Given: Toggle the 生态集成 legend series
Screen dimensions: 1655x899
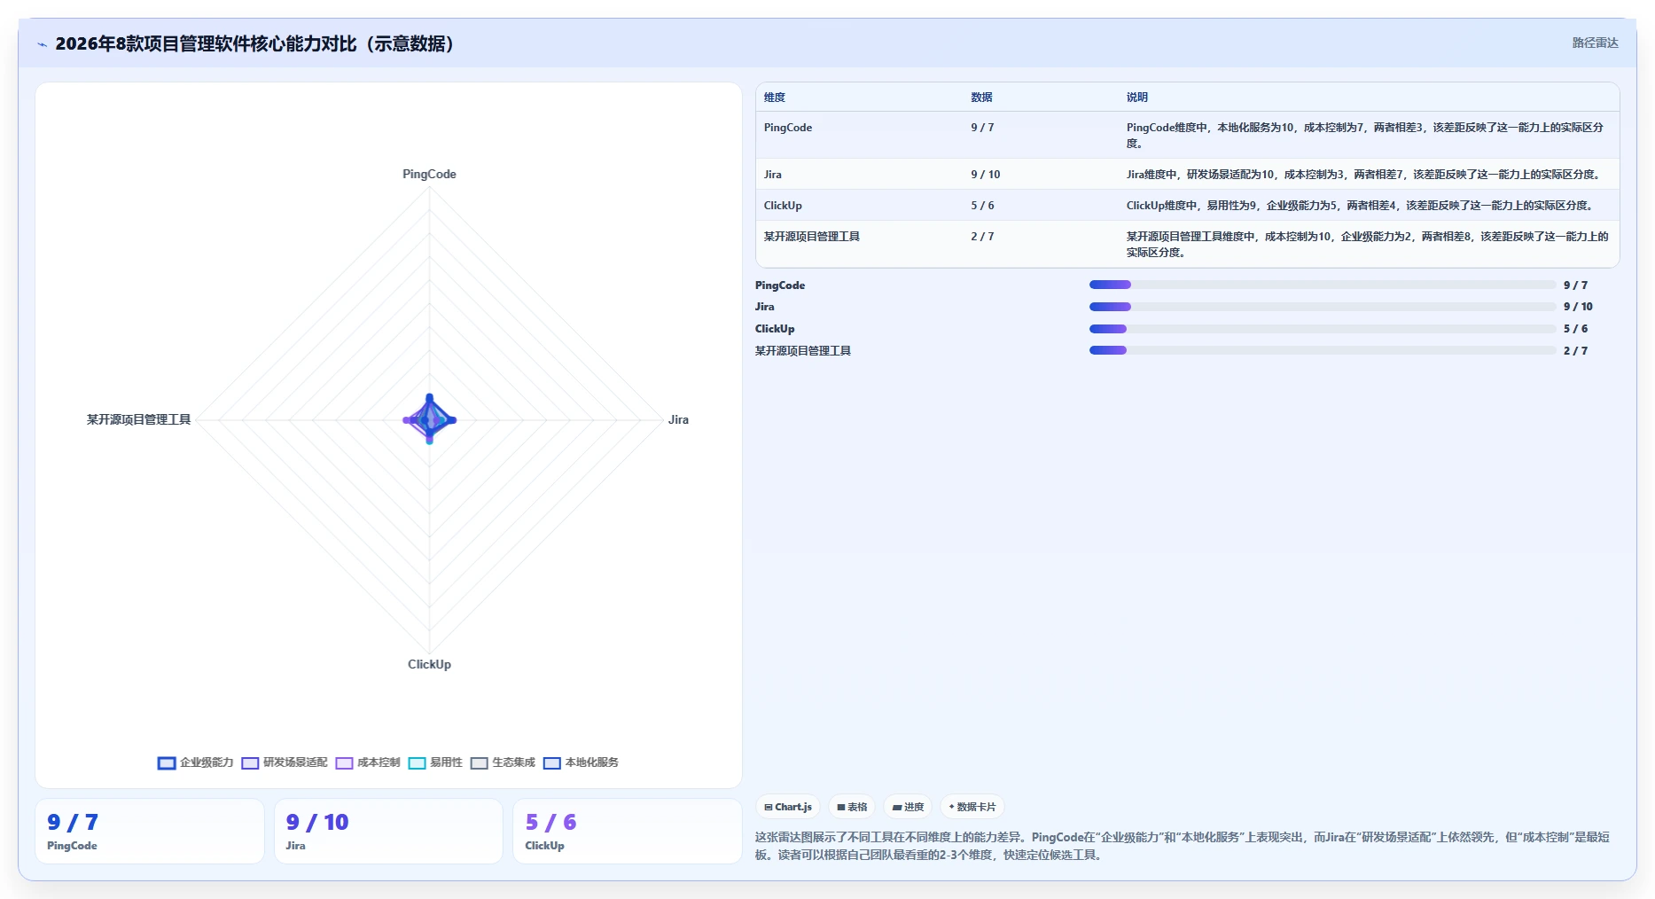Looking at the screenshot, I should (x=503, y=762).
